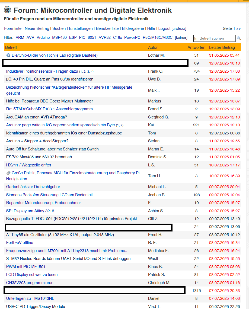The width and height of the screenshot is (249, 309).
Task: Click the forum chip logo icon
Action: tap(7, 10)
